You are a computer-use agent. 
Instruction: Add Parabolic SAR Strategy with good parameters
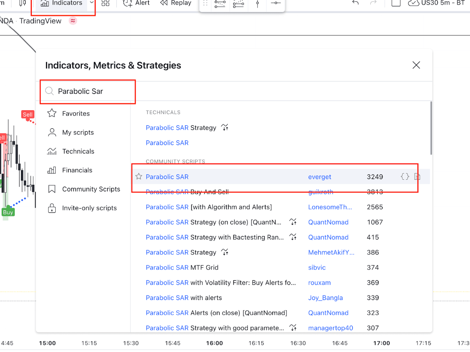tap(215, 328)
